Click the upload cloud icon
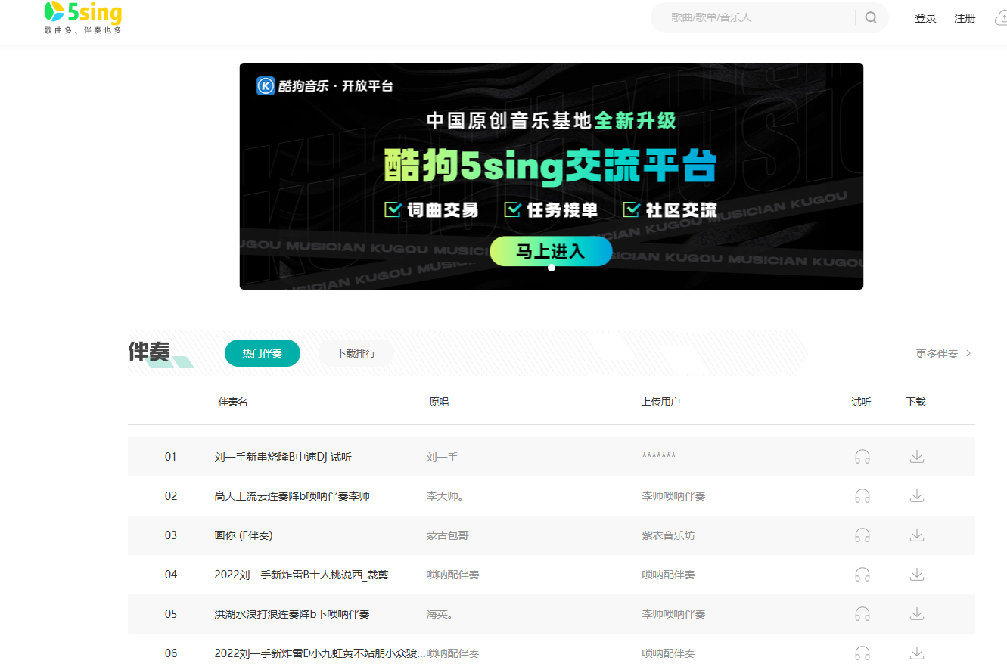 [x=1000, y=18]
